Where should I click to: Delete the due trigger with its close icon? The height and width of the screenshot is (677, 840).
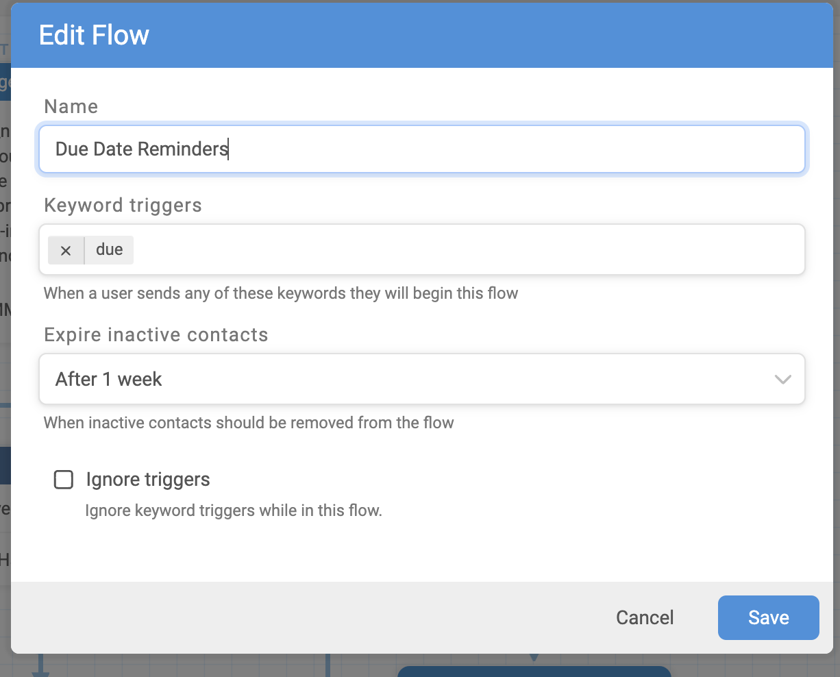click(65, 249)
